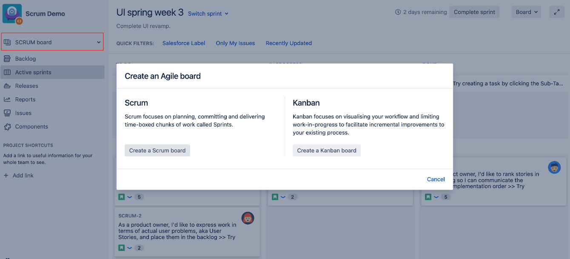Expand the SCRUM board selector
Screen dimensions: 570x259
(52, 42)
